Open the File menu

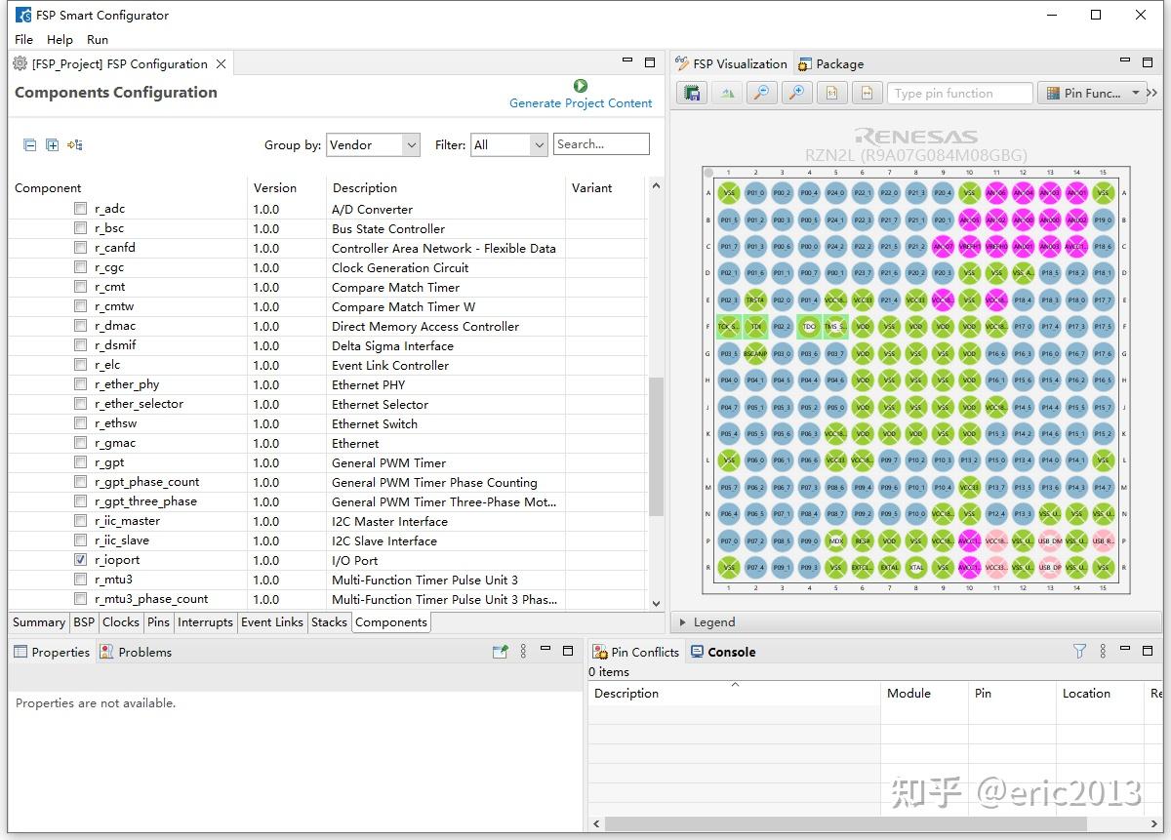click(24, 39)
